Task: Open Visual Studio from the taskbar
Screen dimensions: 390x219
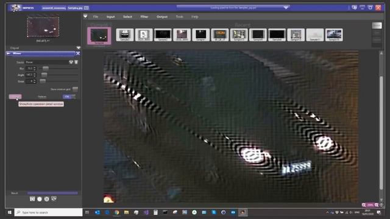Action: pos(146,212)
